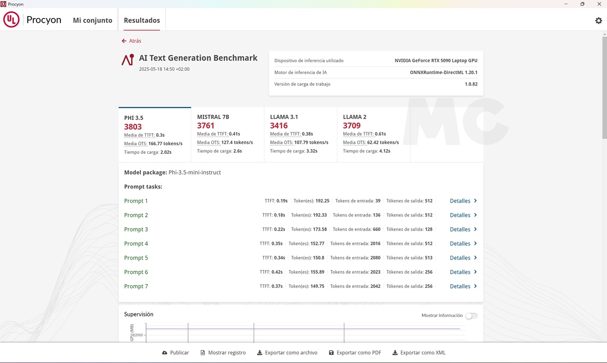Click the Exportar como XML download icon
Screen dimensions: 607x363
395,353
